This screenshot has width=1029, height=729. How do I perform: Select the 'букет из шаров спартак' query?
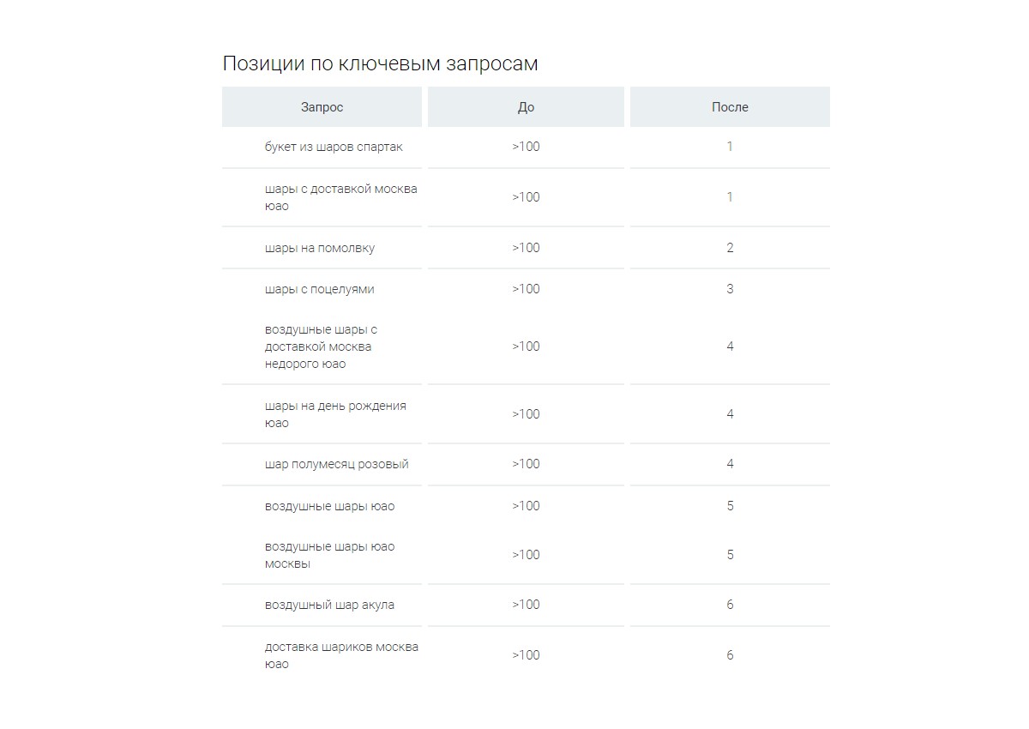334,147
